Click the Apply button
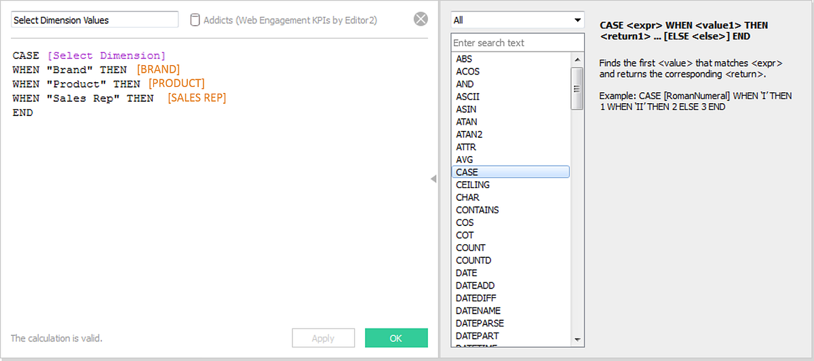 (323, 338)
